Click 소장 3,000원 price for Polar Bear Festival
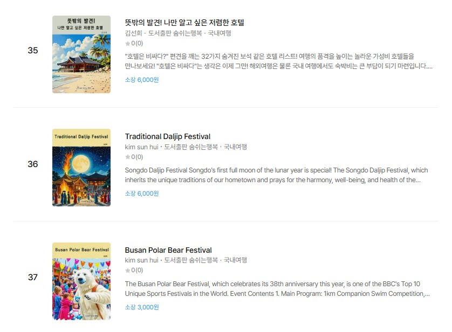This screenshot has height=332, width=452. pos(142,307)
